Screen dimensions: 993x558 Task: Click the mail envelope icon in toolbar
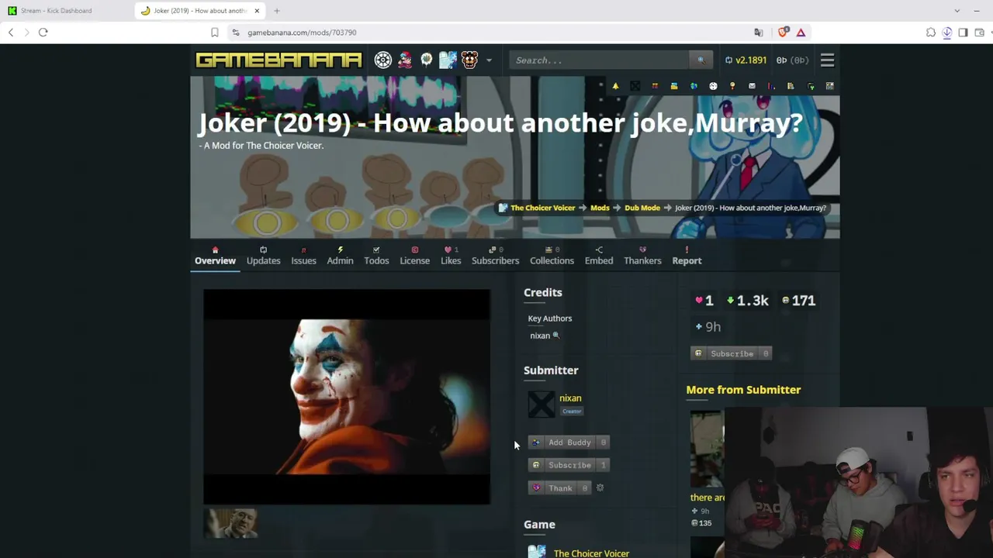coord(752,86)
